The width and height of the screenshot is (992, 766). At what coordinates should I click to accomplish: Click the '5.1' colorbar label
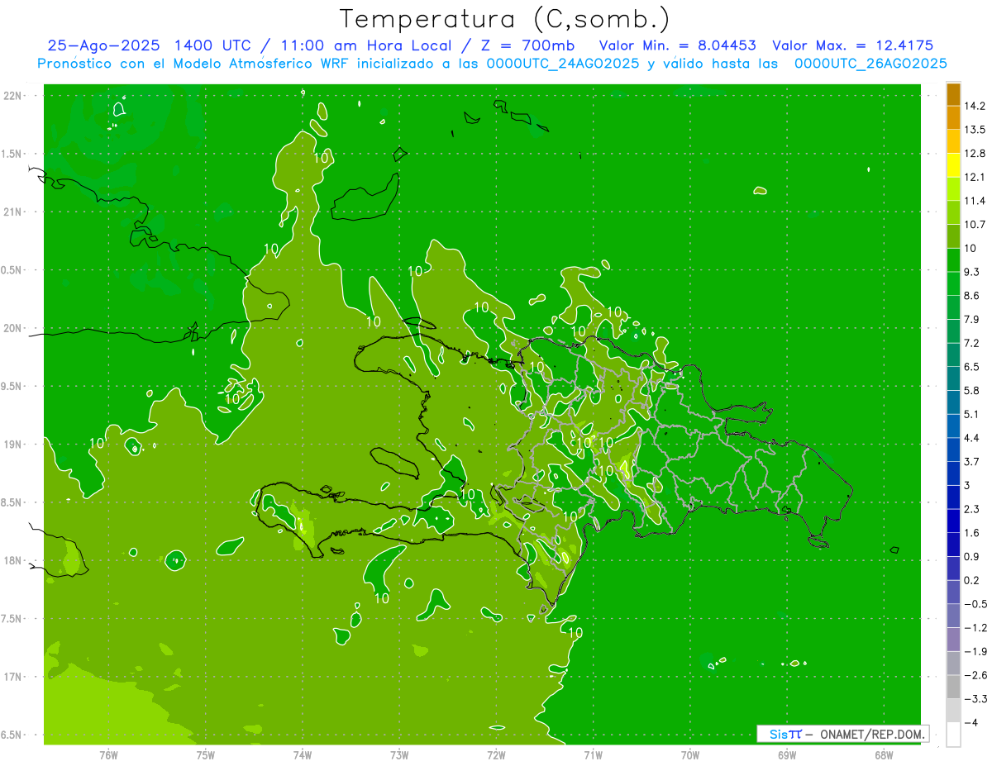[x=972, y=414]
